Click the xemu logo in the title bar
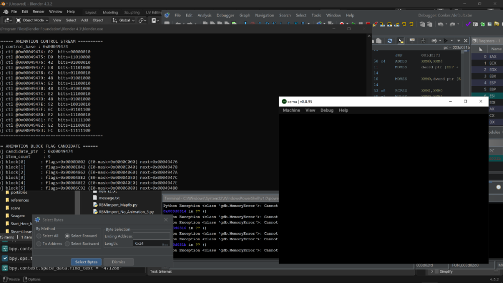 (284, 101)
